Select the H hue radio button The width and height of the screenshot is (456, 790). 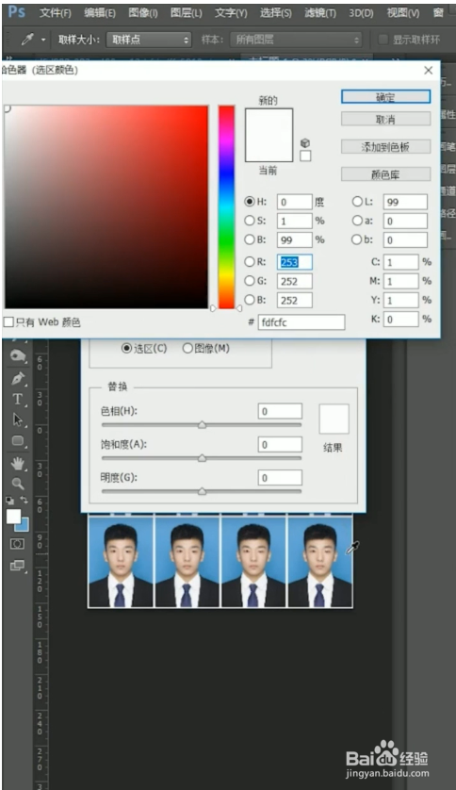coord(249,202)
